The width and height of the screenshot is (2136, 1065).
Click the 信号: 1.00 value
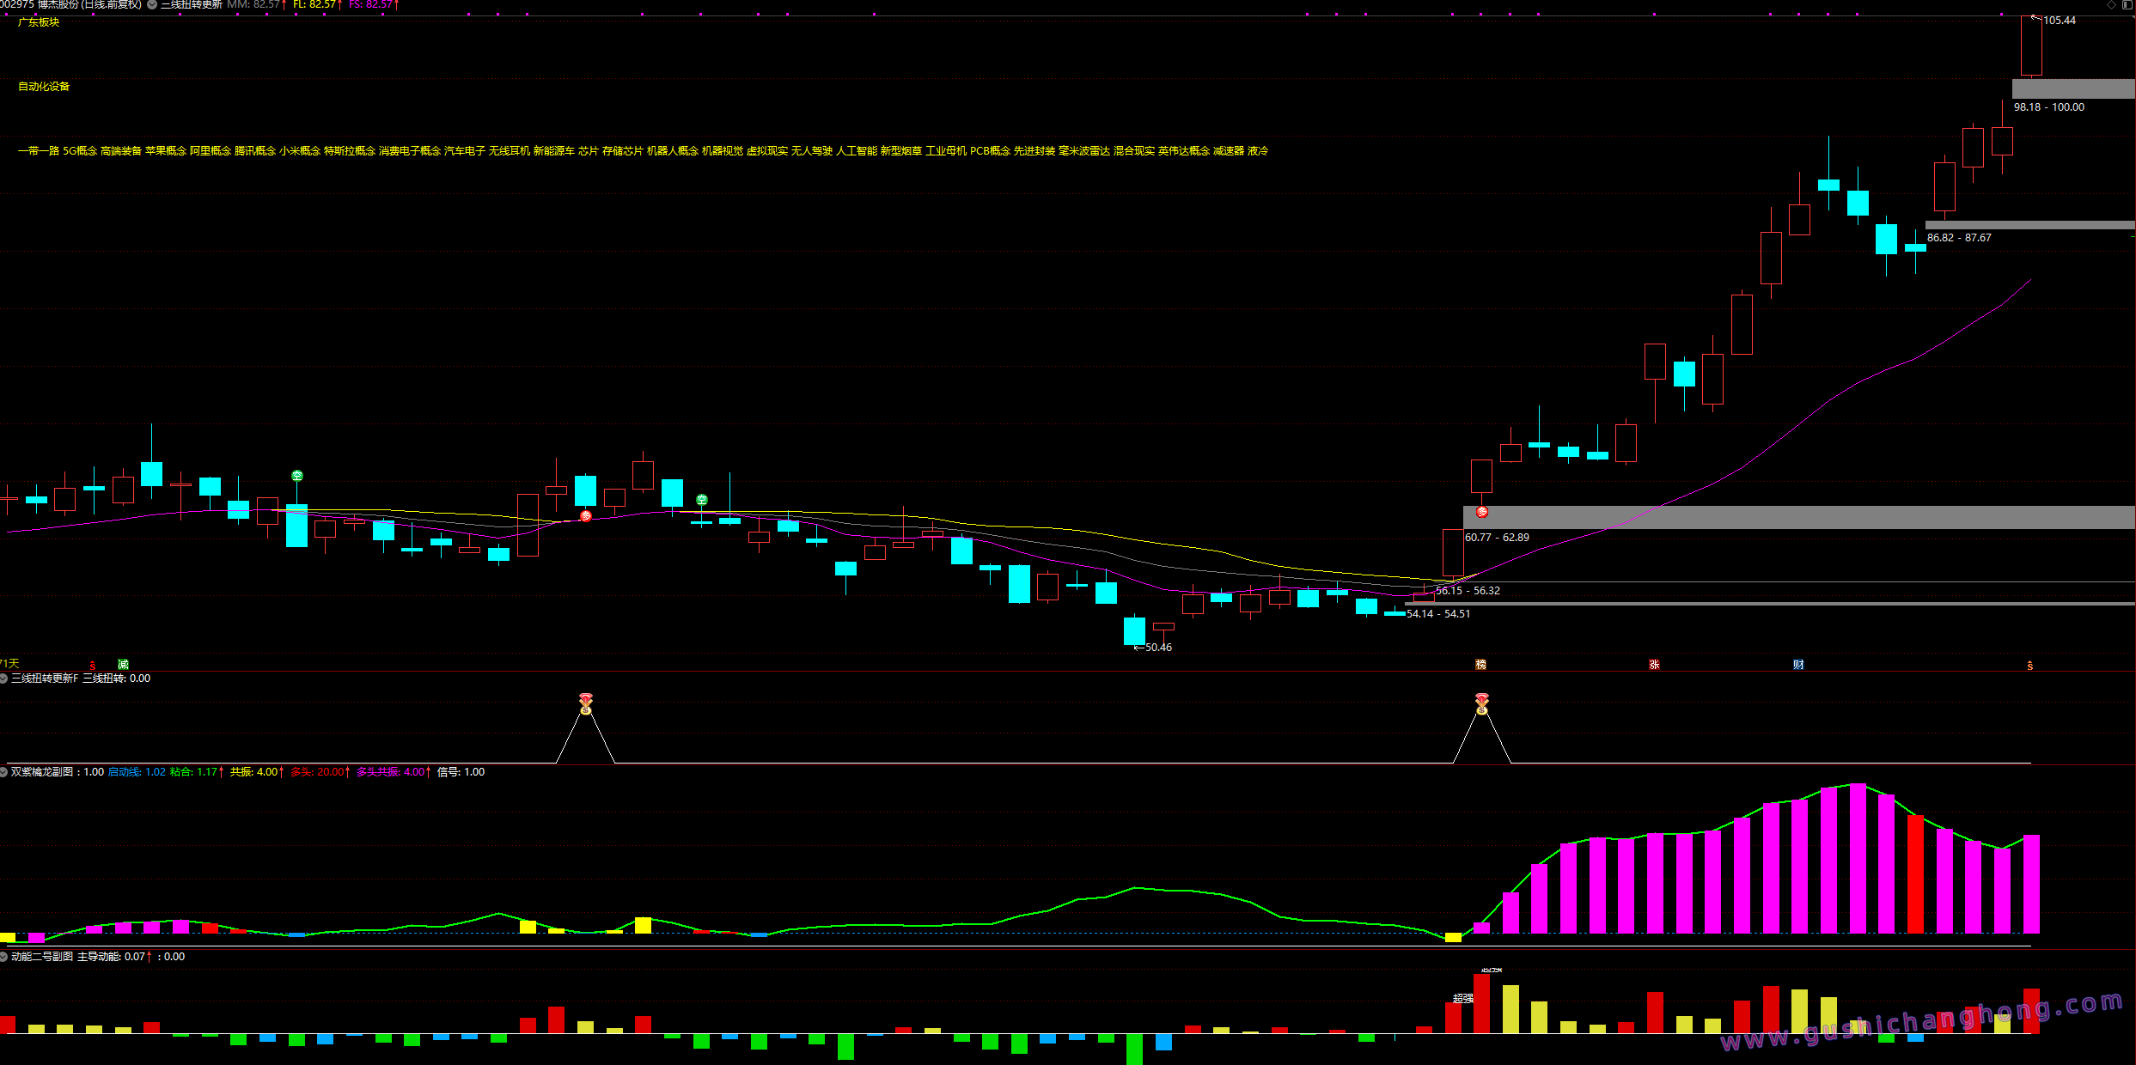[461, 772]
